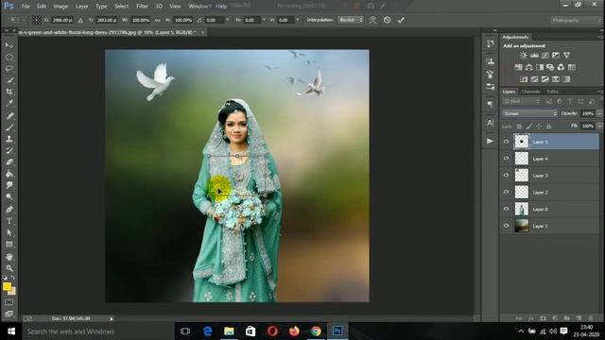Open the Fill slider arrow
The height and width of the screenshot is (340, 605).
tap(599, 126)
